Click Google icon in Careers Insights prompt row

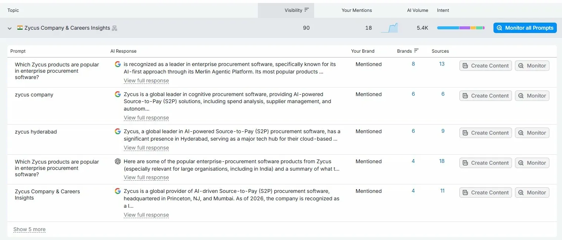pyautogui.click(x=118, y=191)
